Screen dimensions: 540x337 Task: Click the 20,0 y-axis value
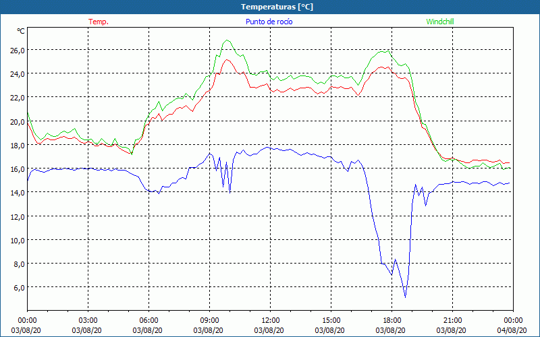click(x=17, y=122)
